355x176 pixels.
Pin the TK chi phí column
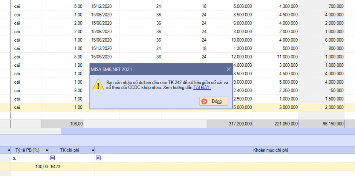point(92,150)
